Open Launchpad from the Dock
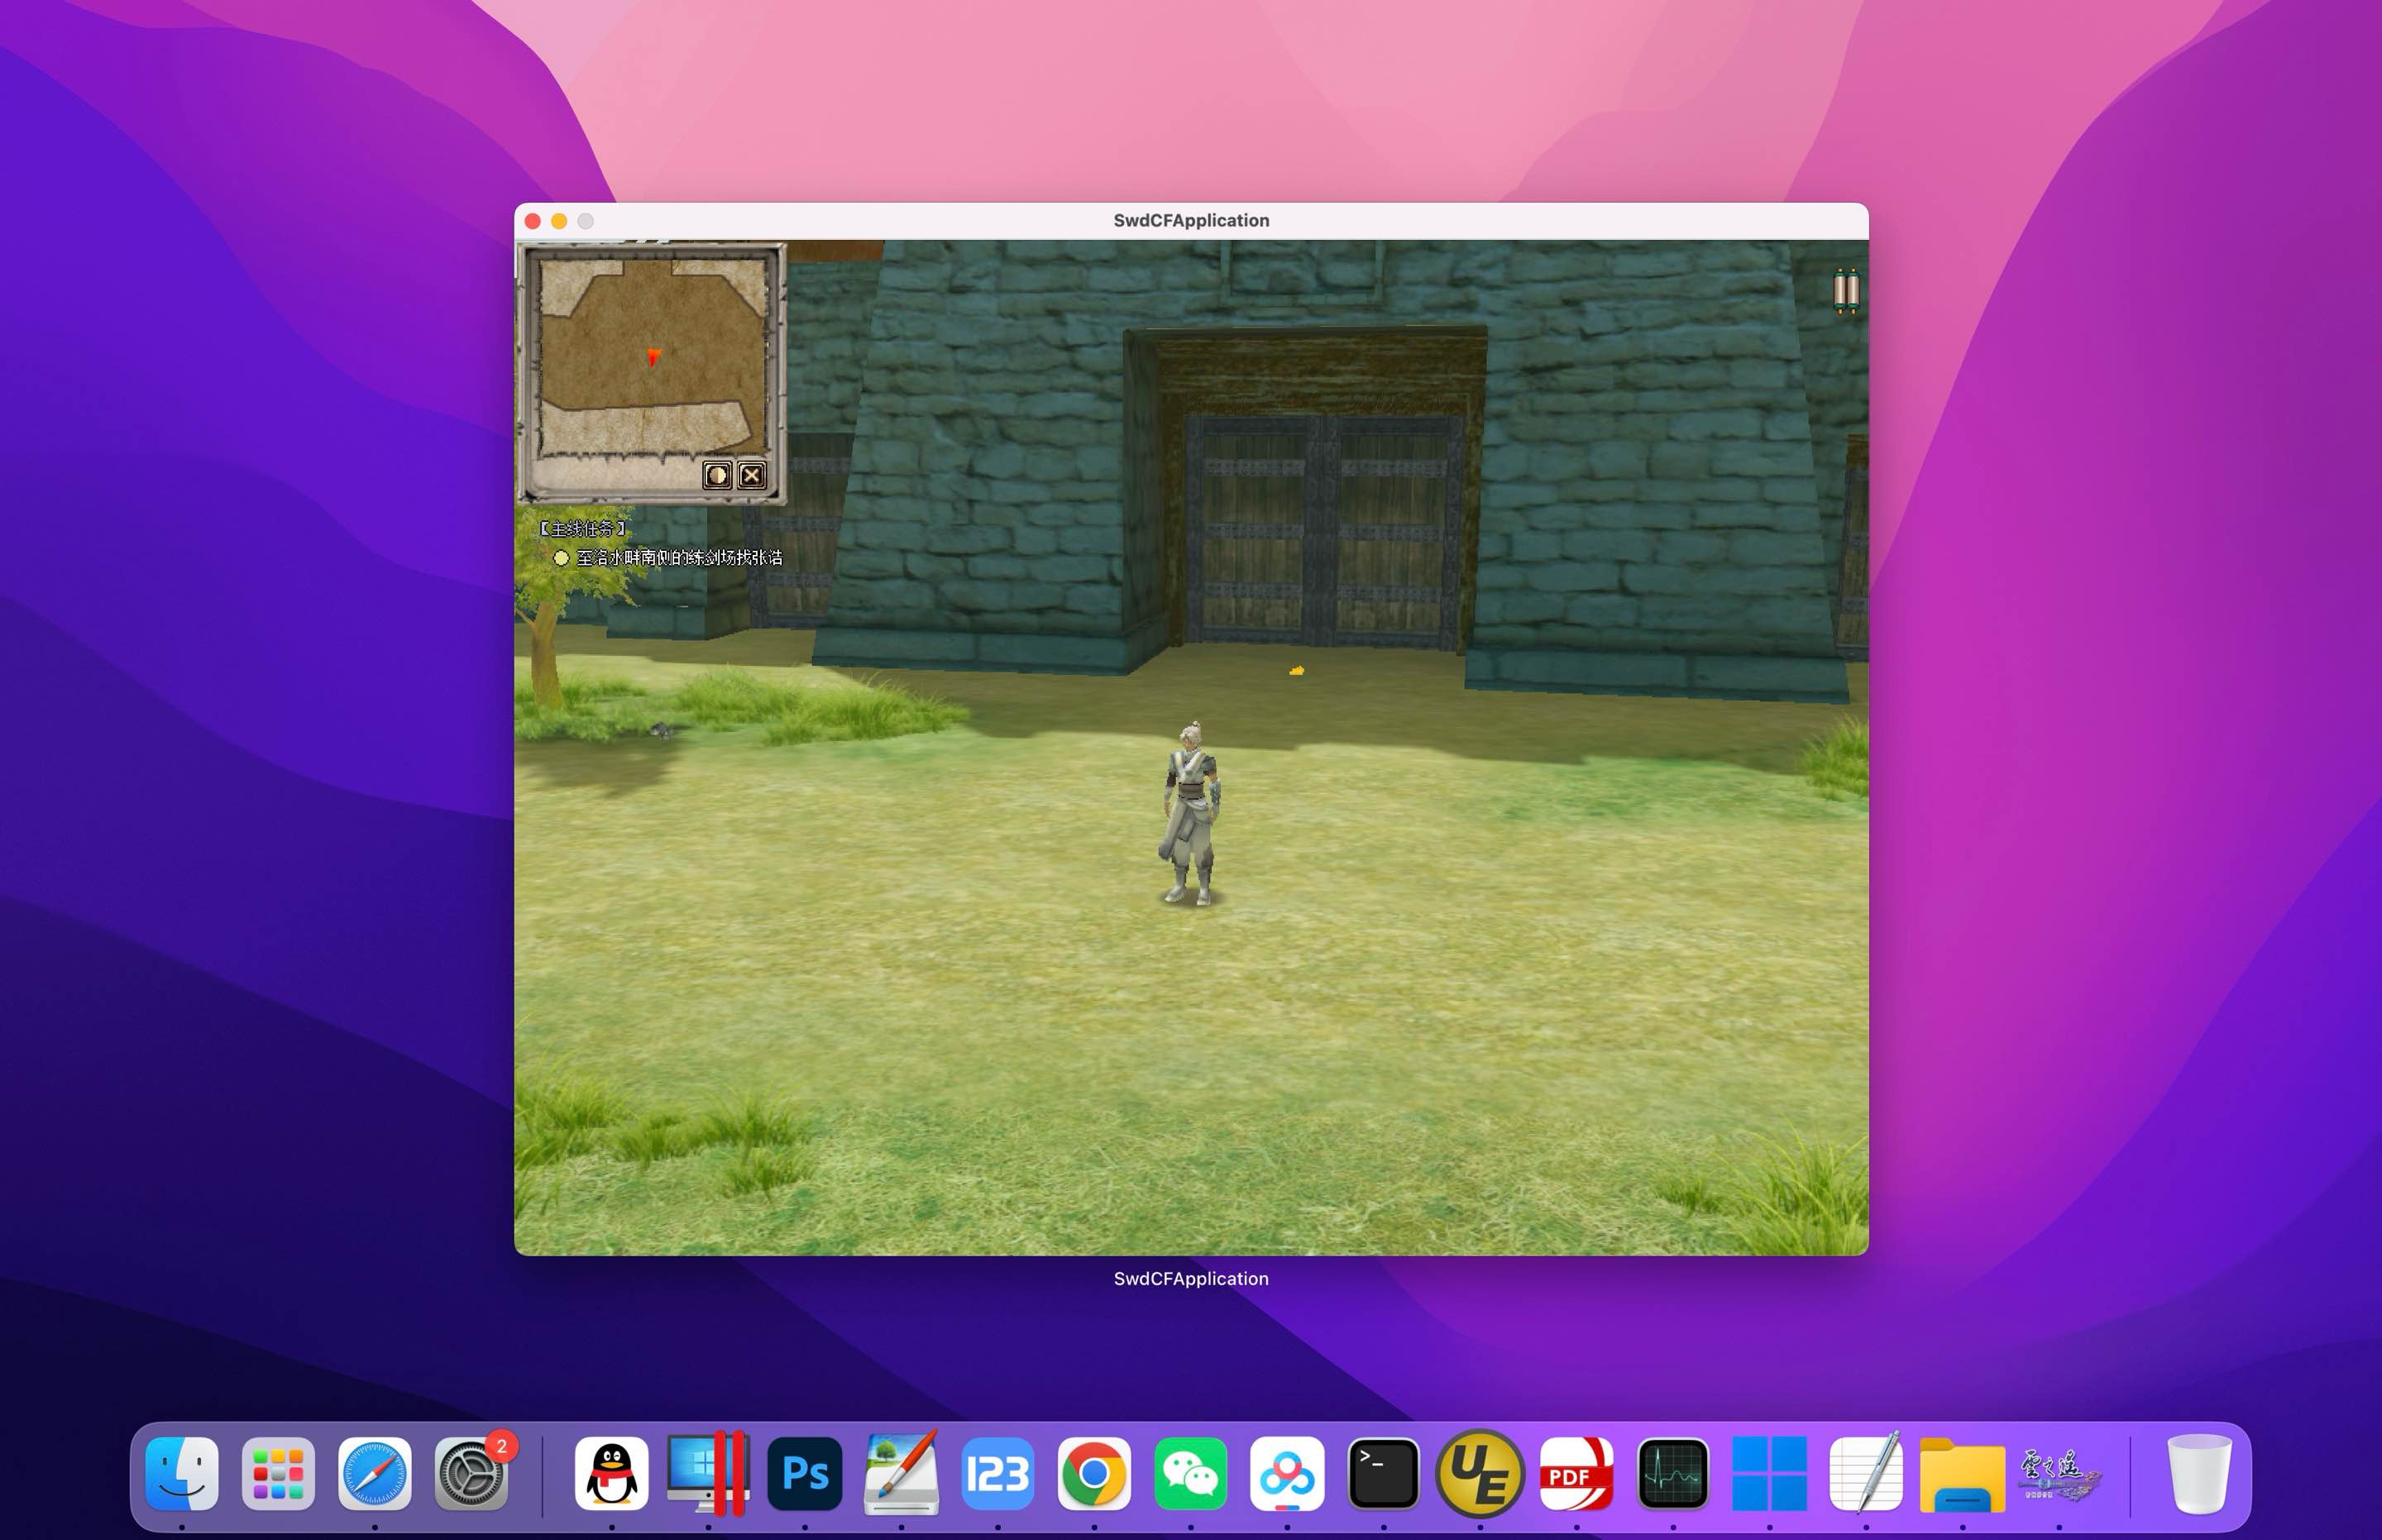Image resolution: width=2382 pixels, height=1540 pixels. (x=278, y=1473)
